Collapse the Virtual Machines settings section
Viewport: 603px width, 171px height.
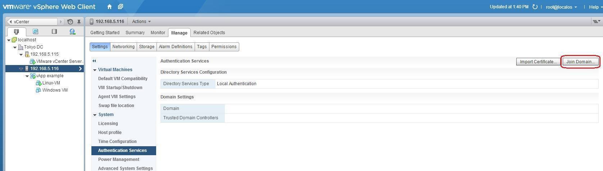point(95,70)
